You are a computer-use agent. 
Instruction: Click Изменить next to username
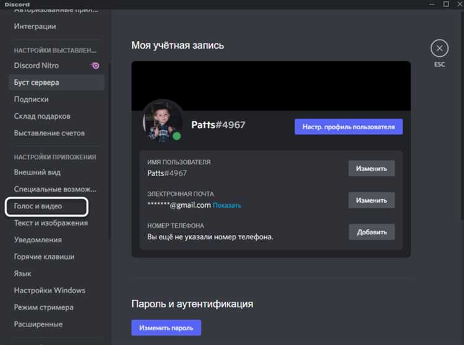click(371, 169)
